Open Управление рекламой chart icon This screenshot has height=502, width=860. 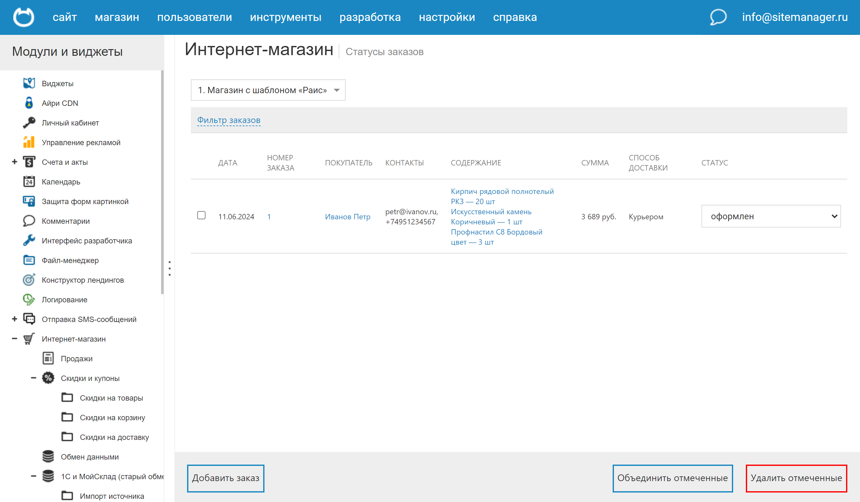pyautogui.click(x=29, y=142)
